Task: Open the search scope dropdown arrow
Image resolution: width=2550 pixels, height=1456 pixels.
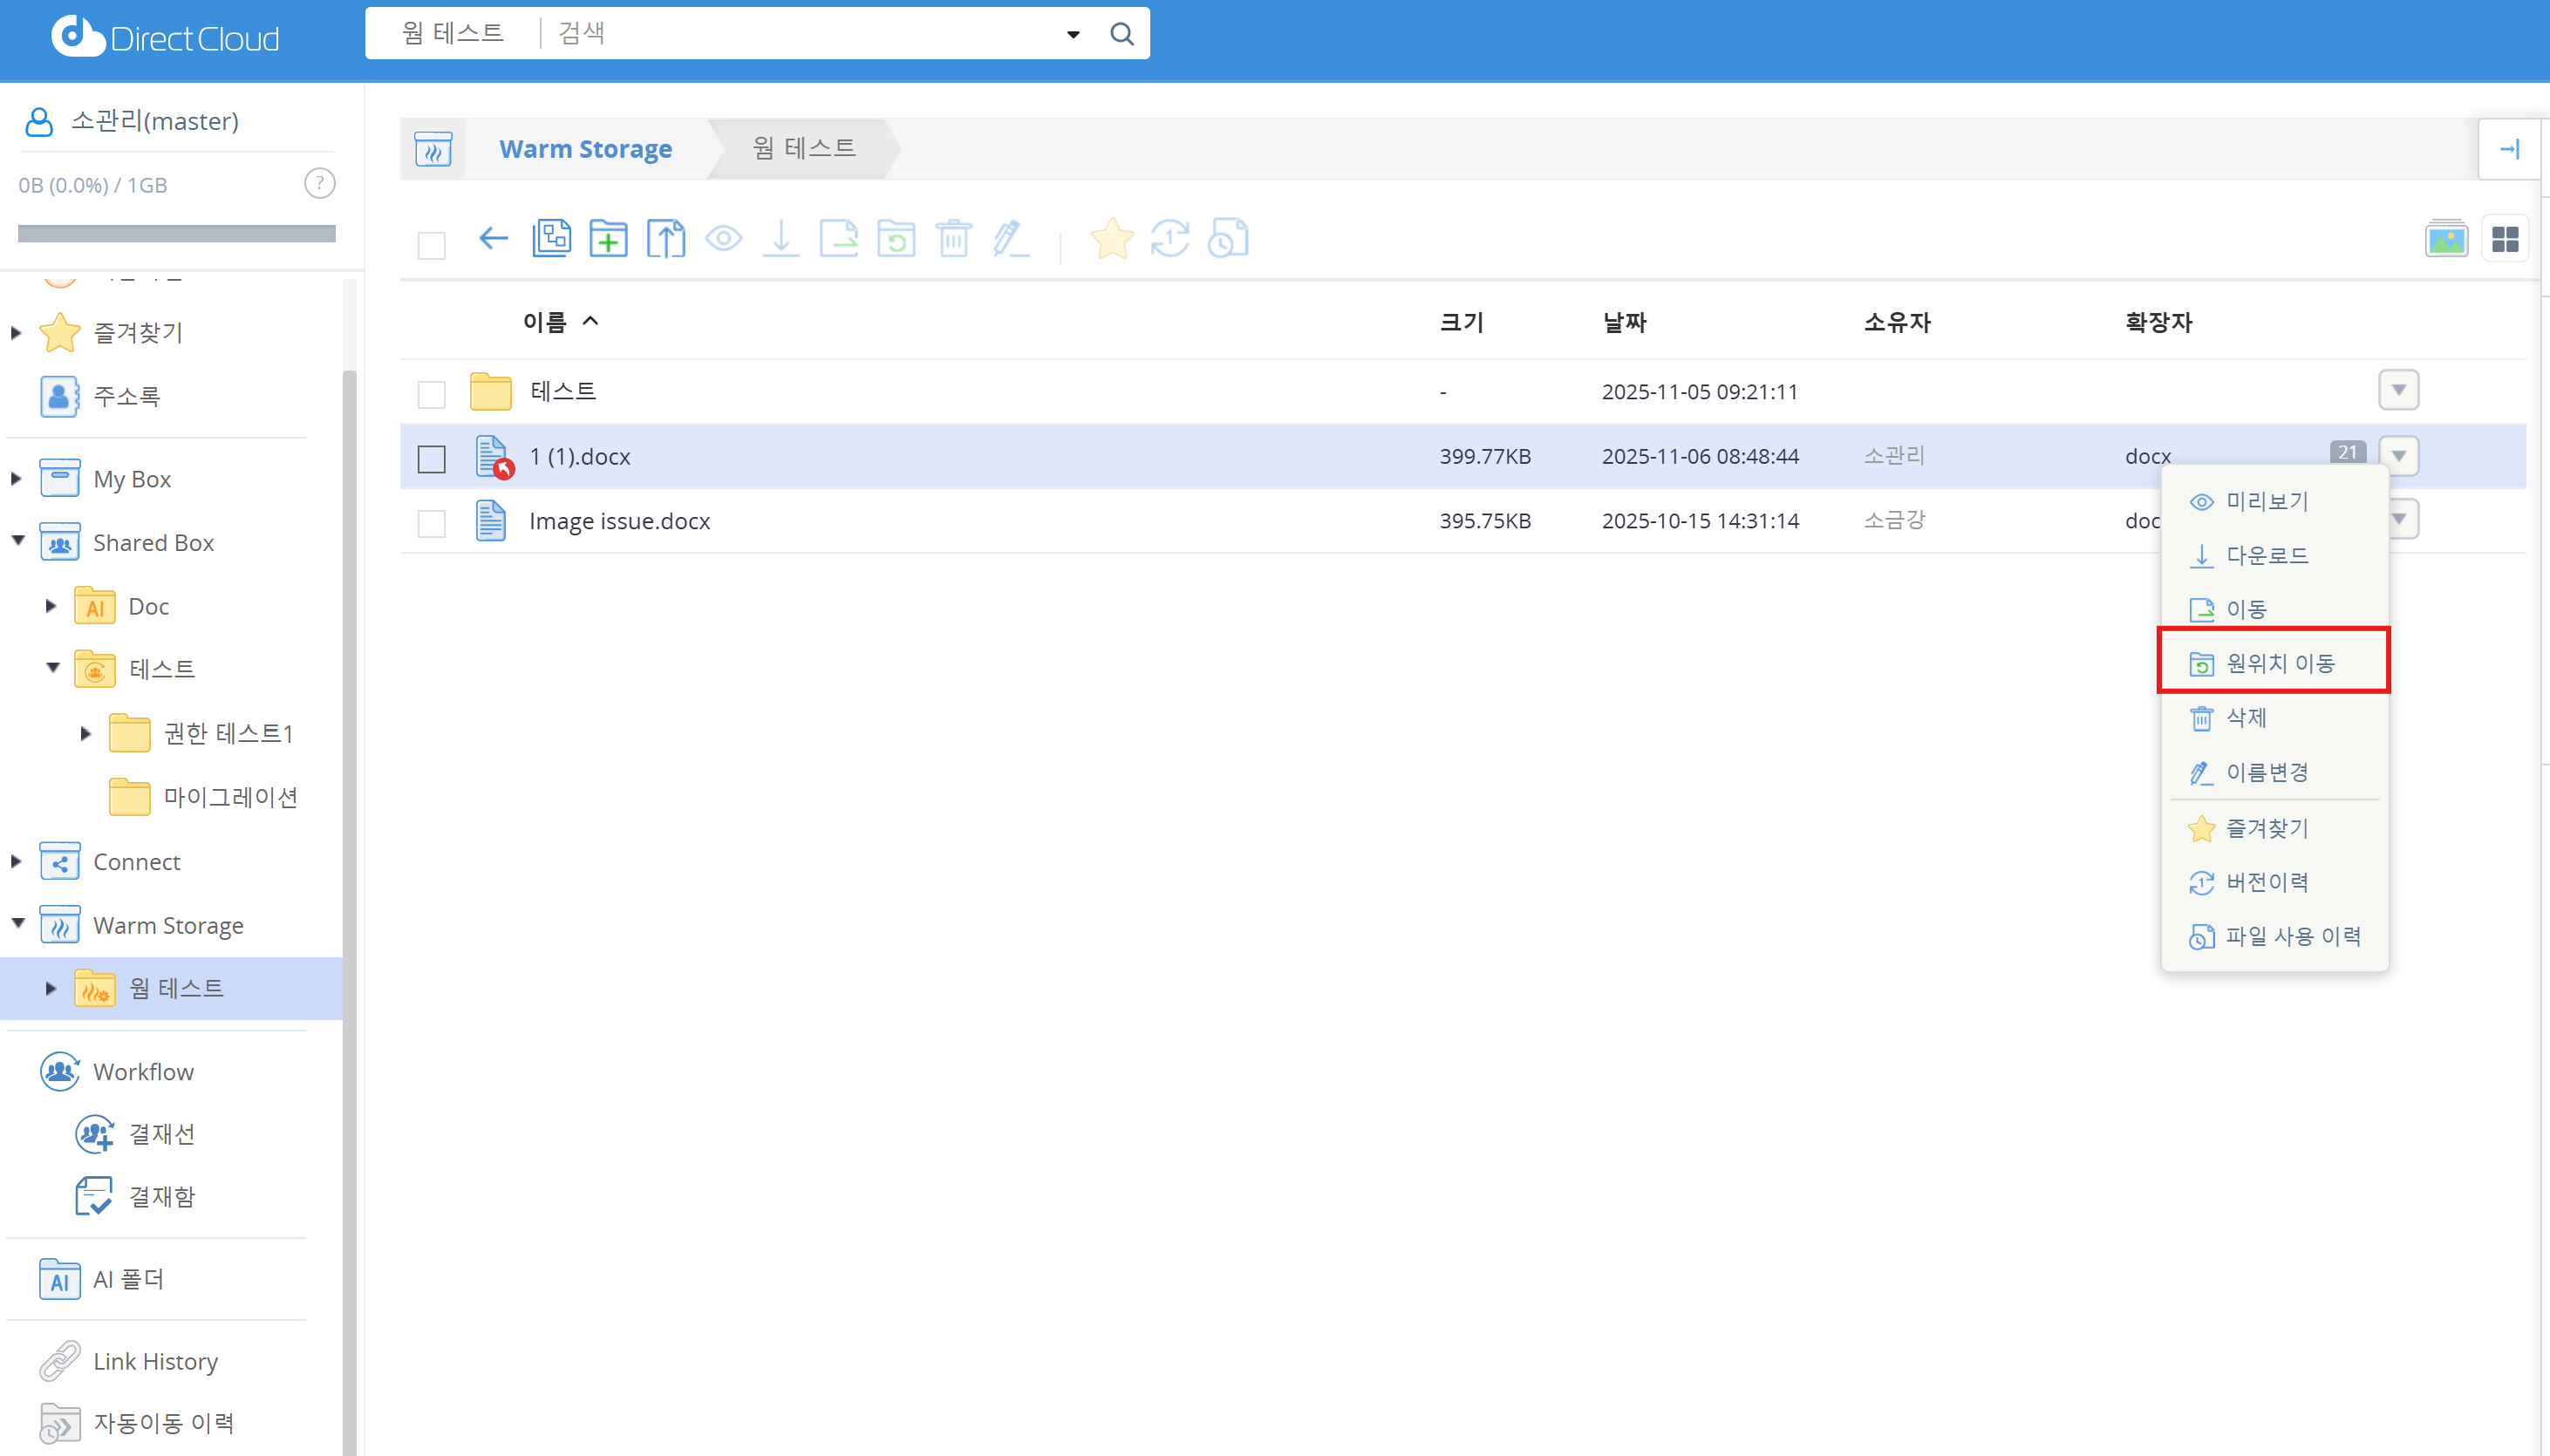Action: click(1073, 35)
